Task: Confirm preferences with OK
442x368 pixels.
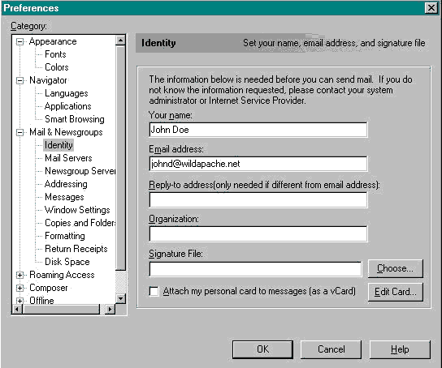Action: pos(262,349)
